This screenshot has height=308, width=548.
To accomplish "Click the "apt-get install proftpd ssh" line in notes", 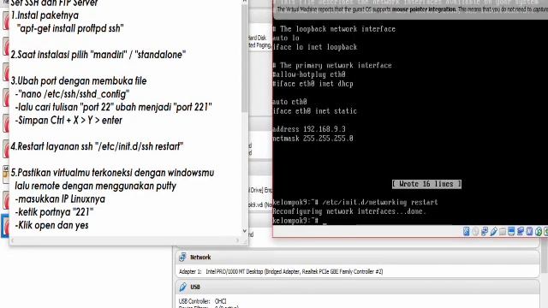I will pos(70,28).
